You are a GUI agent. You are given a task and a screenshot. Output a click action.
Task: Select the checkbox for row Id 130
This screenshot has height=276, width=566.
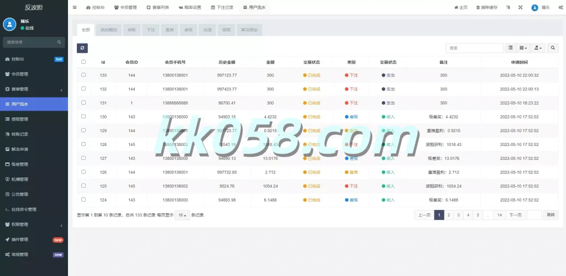pos(83,116)
